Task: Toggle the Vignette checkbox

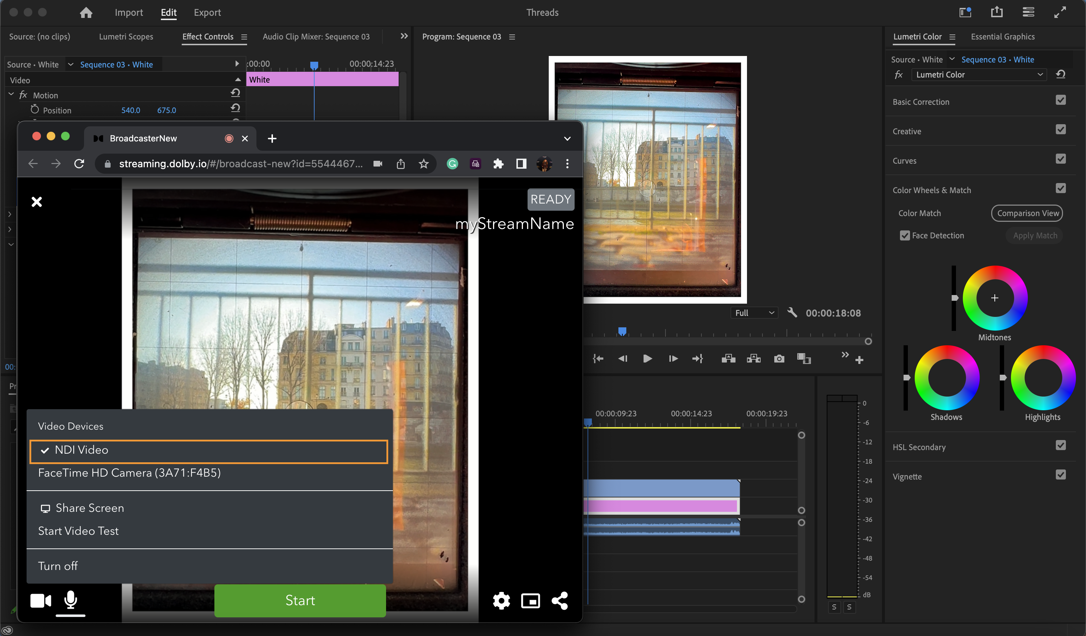Action: coord(1061,474)
